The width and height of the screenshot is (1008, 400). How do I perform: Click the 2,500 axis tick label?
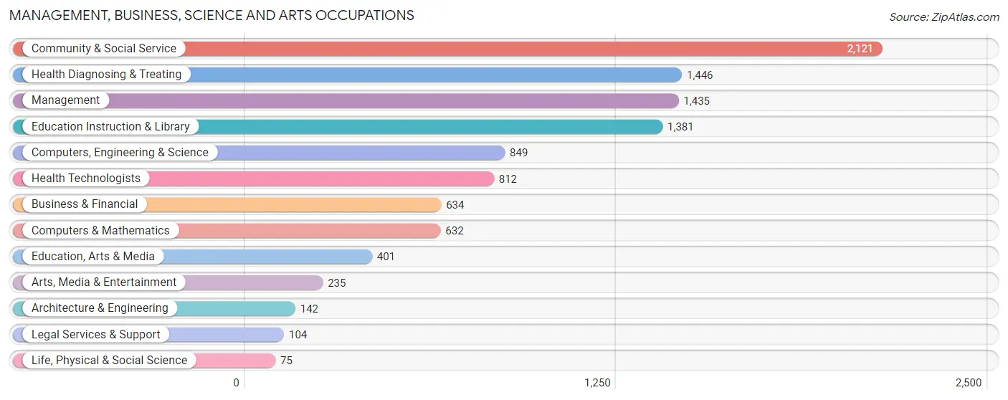click(969, 383)
